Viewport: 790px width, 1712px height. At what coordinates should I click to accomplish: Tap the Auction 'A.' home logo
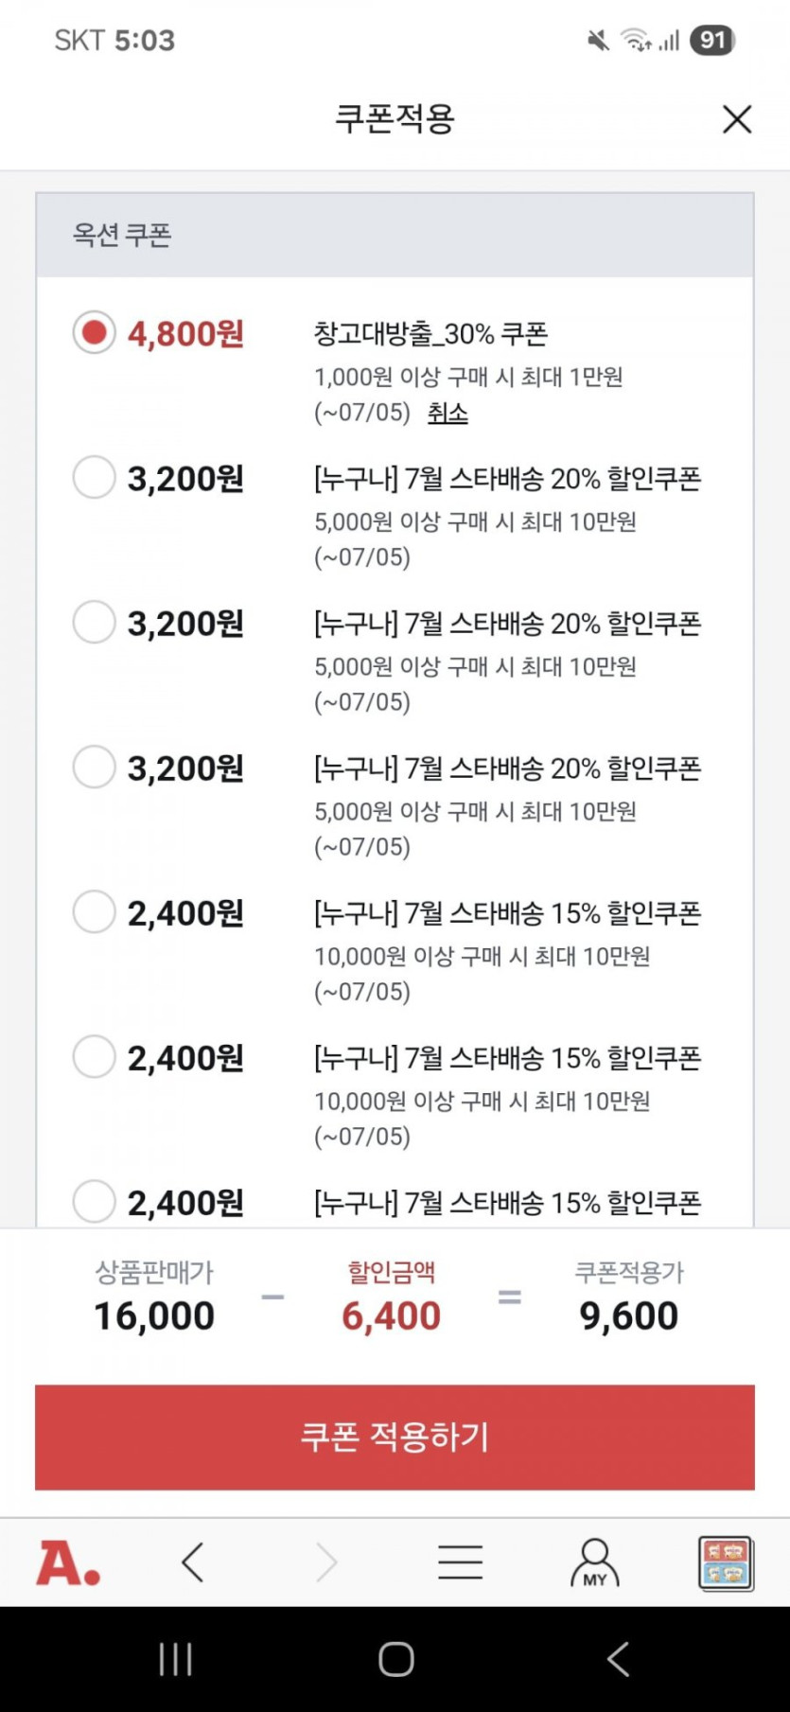(x=68, y=1562)
